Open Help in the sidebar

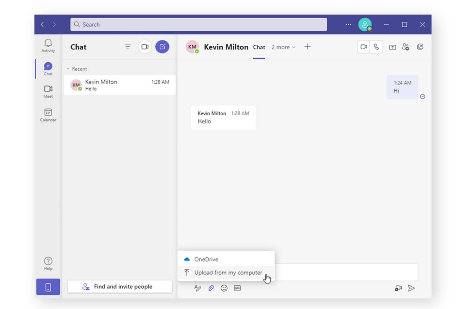click(48, 264)
